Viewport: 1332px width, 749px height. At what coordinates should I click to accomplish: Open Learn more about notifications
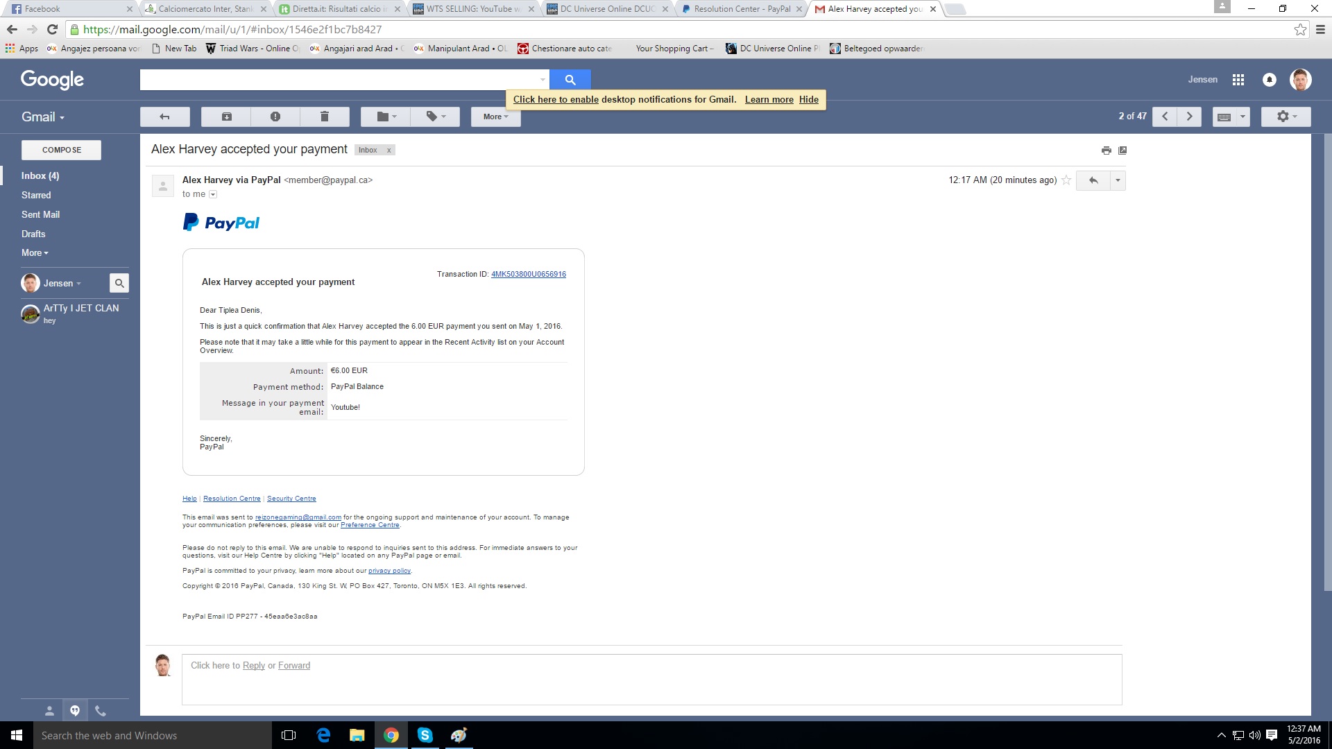[x=769, y=100]
